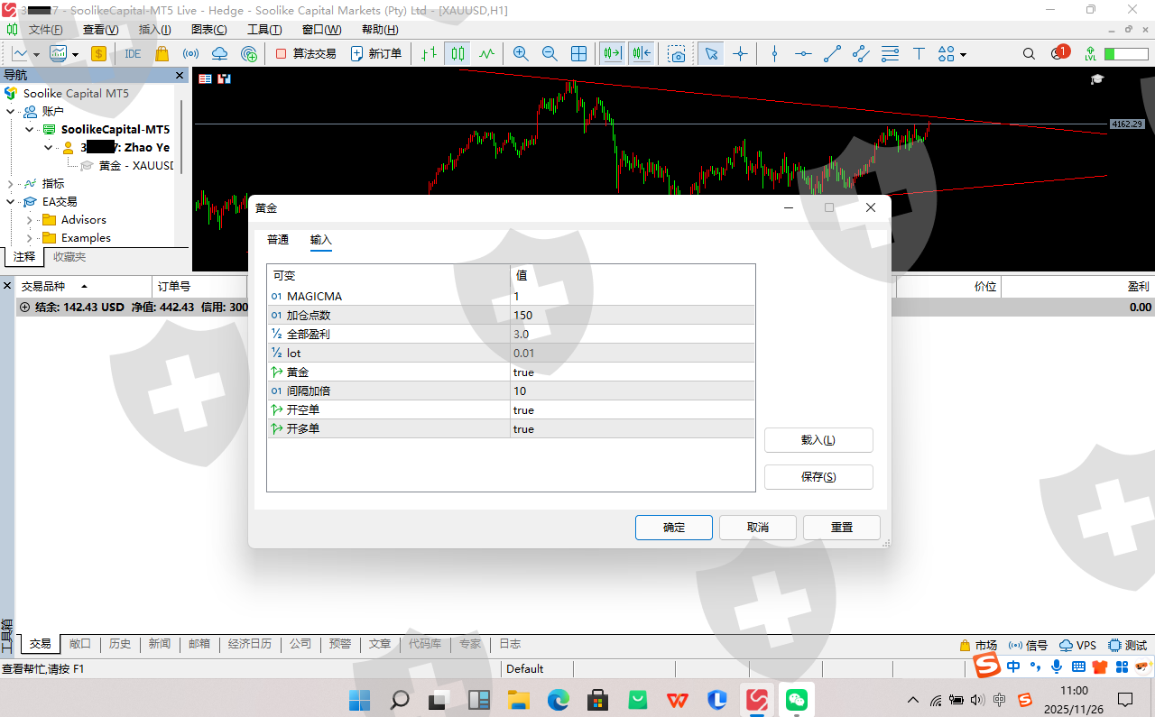This screenshot has height=717, width=1155.
Task: Click 取消 to cancel the dialog
Action: 758,528
